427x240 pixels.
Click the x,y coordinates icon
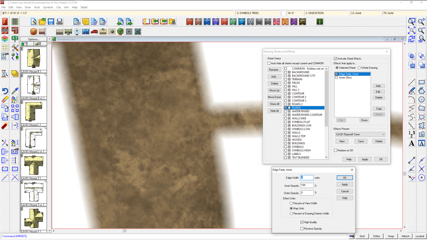(15, 152)
